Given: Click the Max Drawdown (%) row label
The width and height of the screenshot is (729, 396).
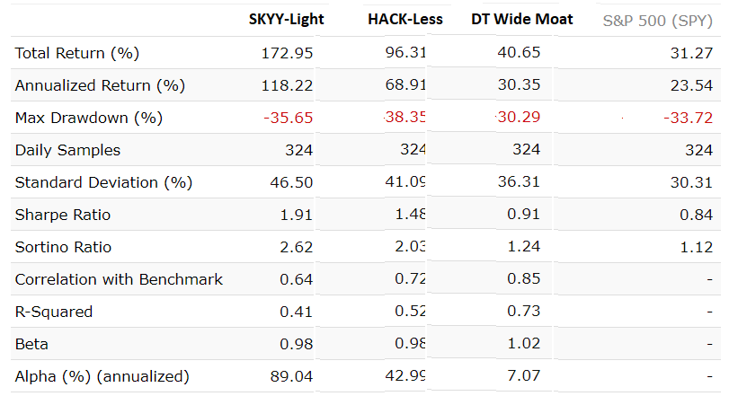Looking at the screenshot, I should 89,118.
